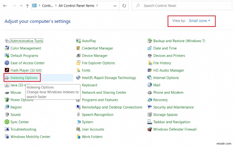The width and height of the screenshot is (234, 146).
Task: Open the Backup and Restore icon
Action: [150, 41]
